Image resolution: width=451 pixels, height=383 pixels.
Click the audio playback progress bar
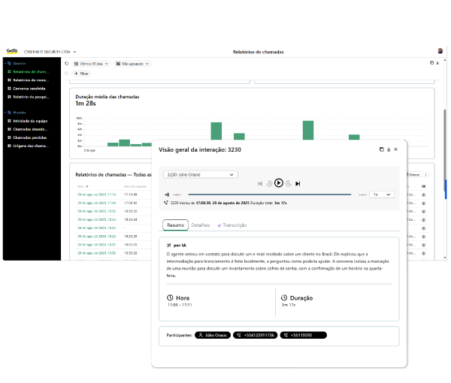[x=269, y=195]
